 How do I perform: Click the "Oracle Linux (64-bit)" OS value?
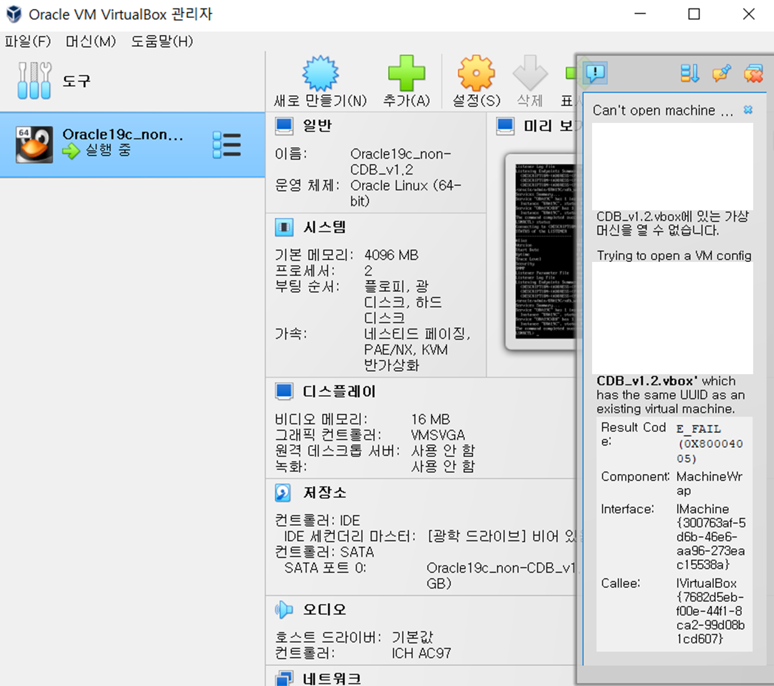pos(406,193)
